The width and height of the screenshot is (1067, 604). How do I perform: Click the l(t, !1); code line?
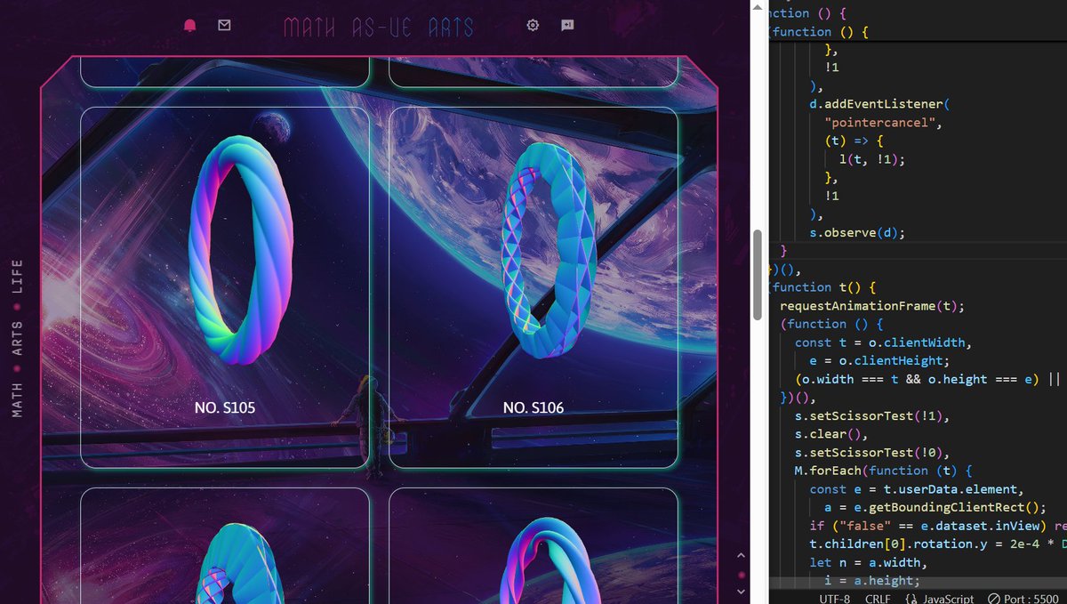coord(872,159)
